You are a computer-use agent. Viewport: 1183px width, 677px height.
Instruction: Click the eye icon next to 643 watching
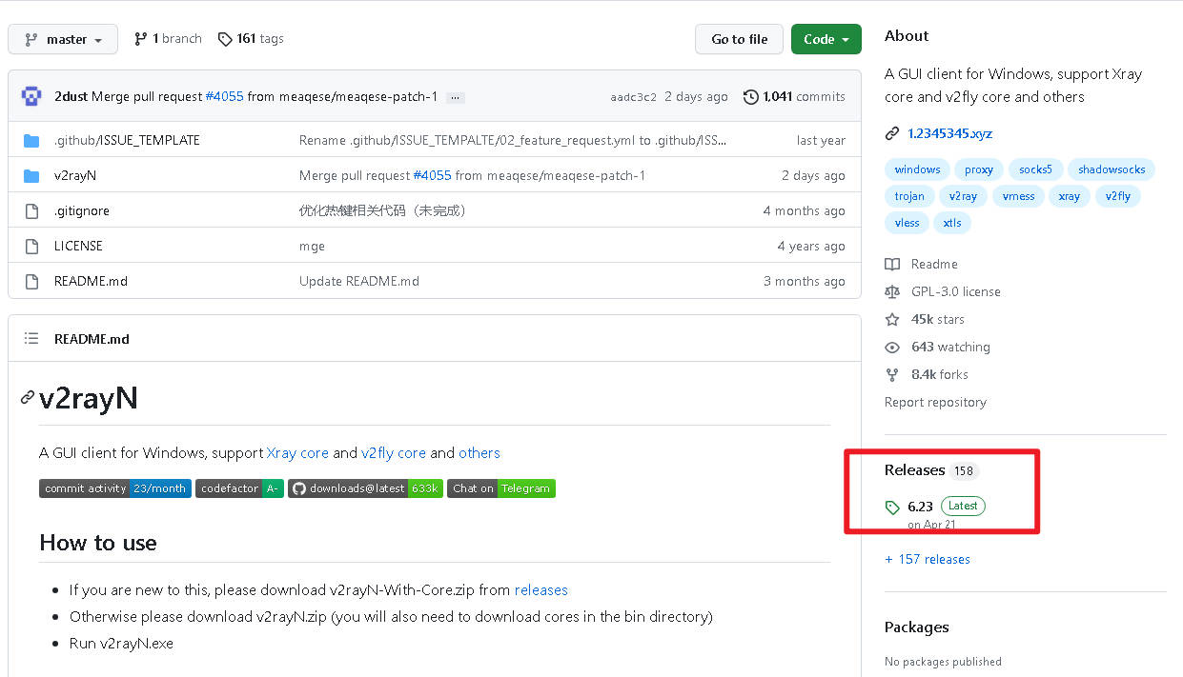pyautogui.click(x=892, y=347)
